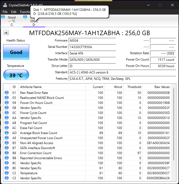Click the blue status orb of D: disk
The height and width of the screenshot is (184, 179).
(x=25, y=17)
